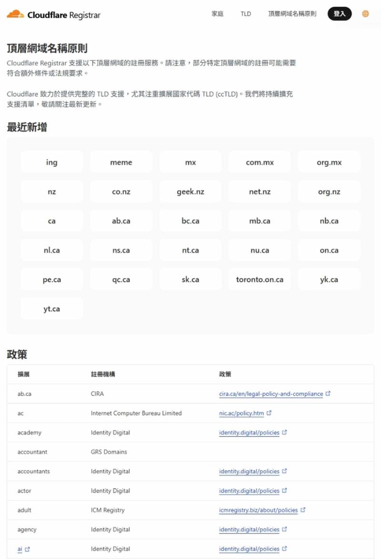This screenshot has height=559, width=381.
Task: Open the language selector globe icon
Action: [x=365, y=13]
